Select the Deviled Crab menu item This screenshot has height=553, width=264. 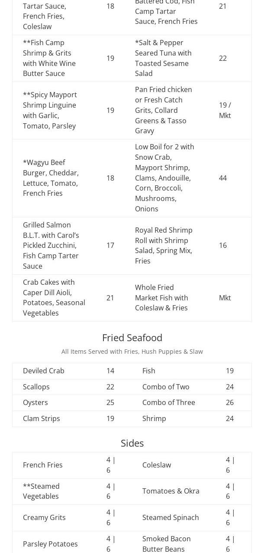[44, 371]
